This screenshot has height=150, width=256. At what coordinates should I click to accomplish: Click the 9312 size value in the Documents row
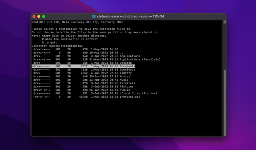click(x=84, y=66)
